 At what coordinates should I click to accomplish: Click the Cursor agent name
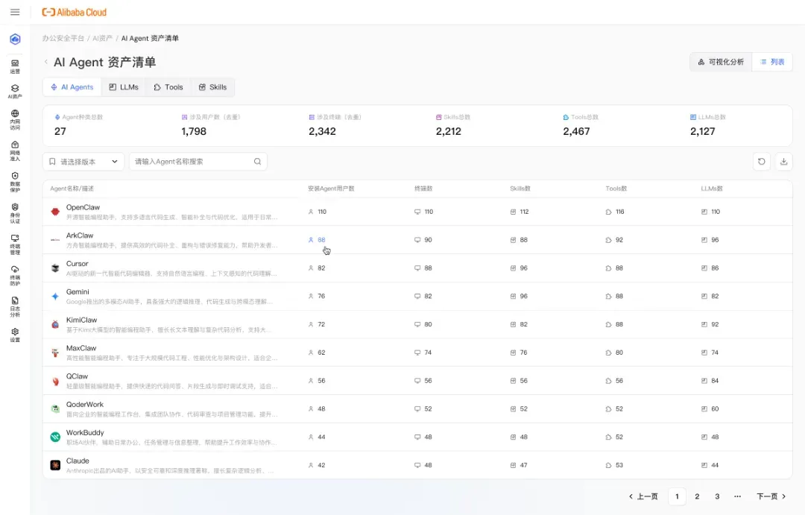click(x=77, y=264)
